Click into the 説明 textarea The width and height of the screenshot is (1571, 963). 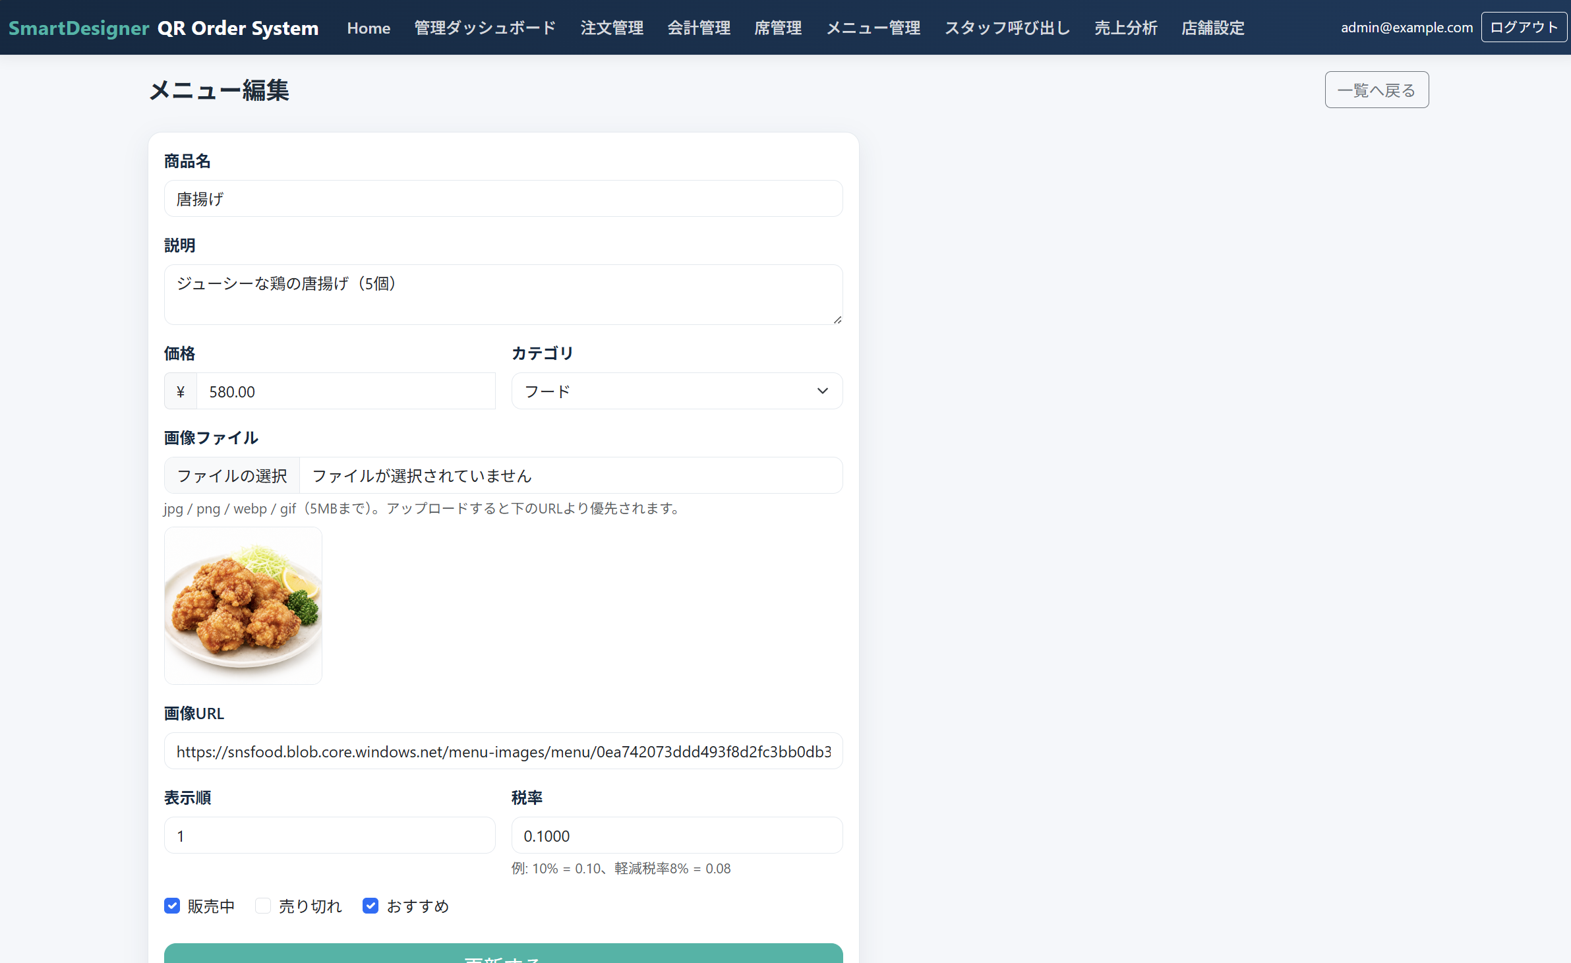[503, 295]
